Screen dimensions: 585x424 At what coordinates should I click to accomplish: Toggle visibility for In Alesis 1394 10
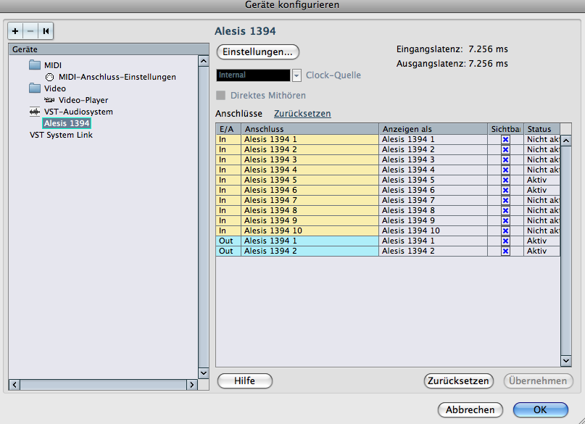[505, 230]
